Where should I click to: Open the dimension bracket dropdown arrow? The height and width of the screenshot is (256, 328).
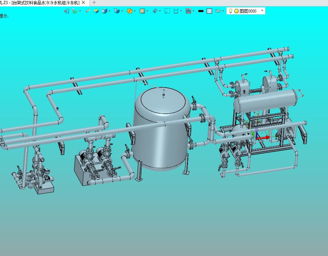[x=181, y=11]
